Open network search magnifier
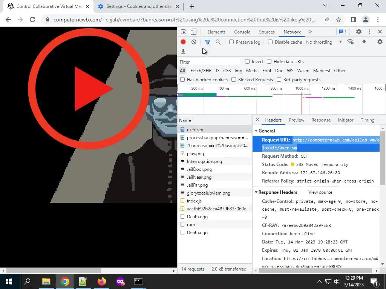Screen dimensions: 386x289 [x=218, y=42]
